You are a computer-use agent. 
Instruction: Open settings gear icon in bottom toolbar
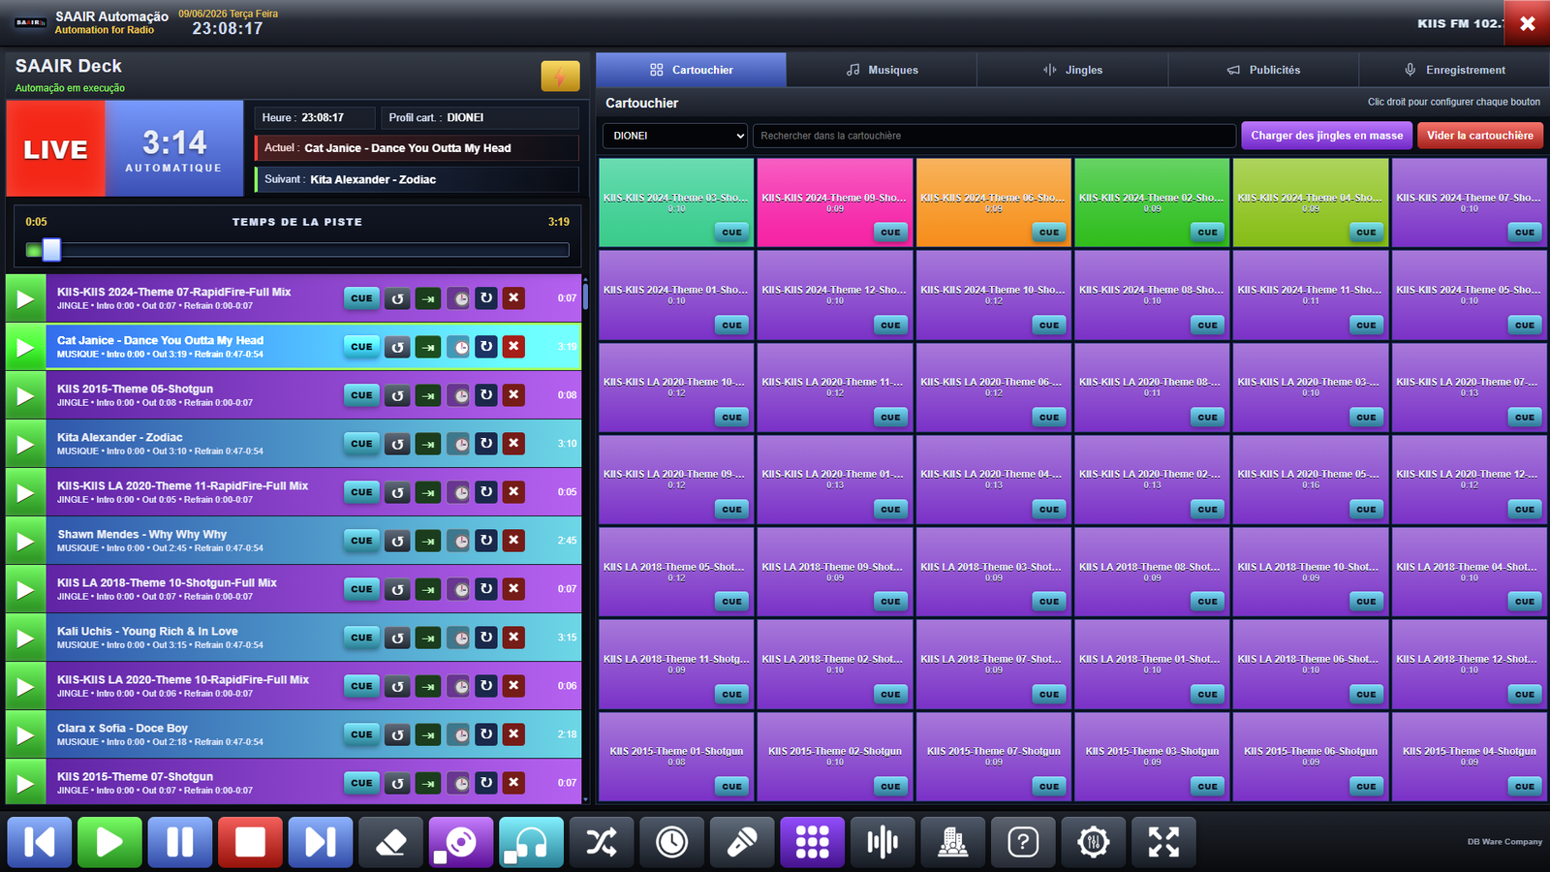(1093, 842)
